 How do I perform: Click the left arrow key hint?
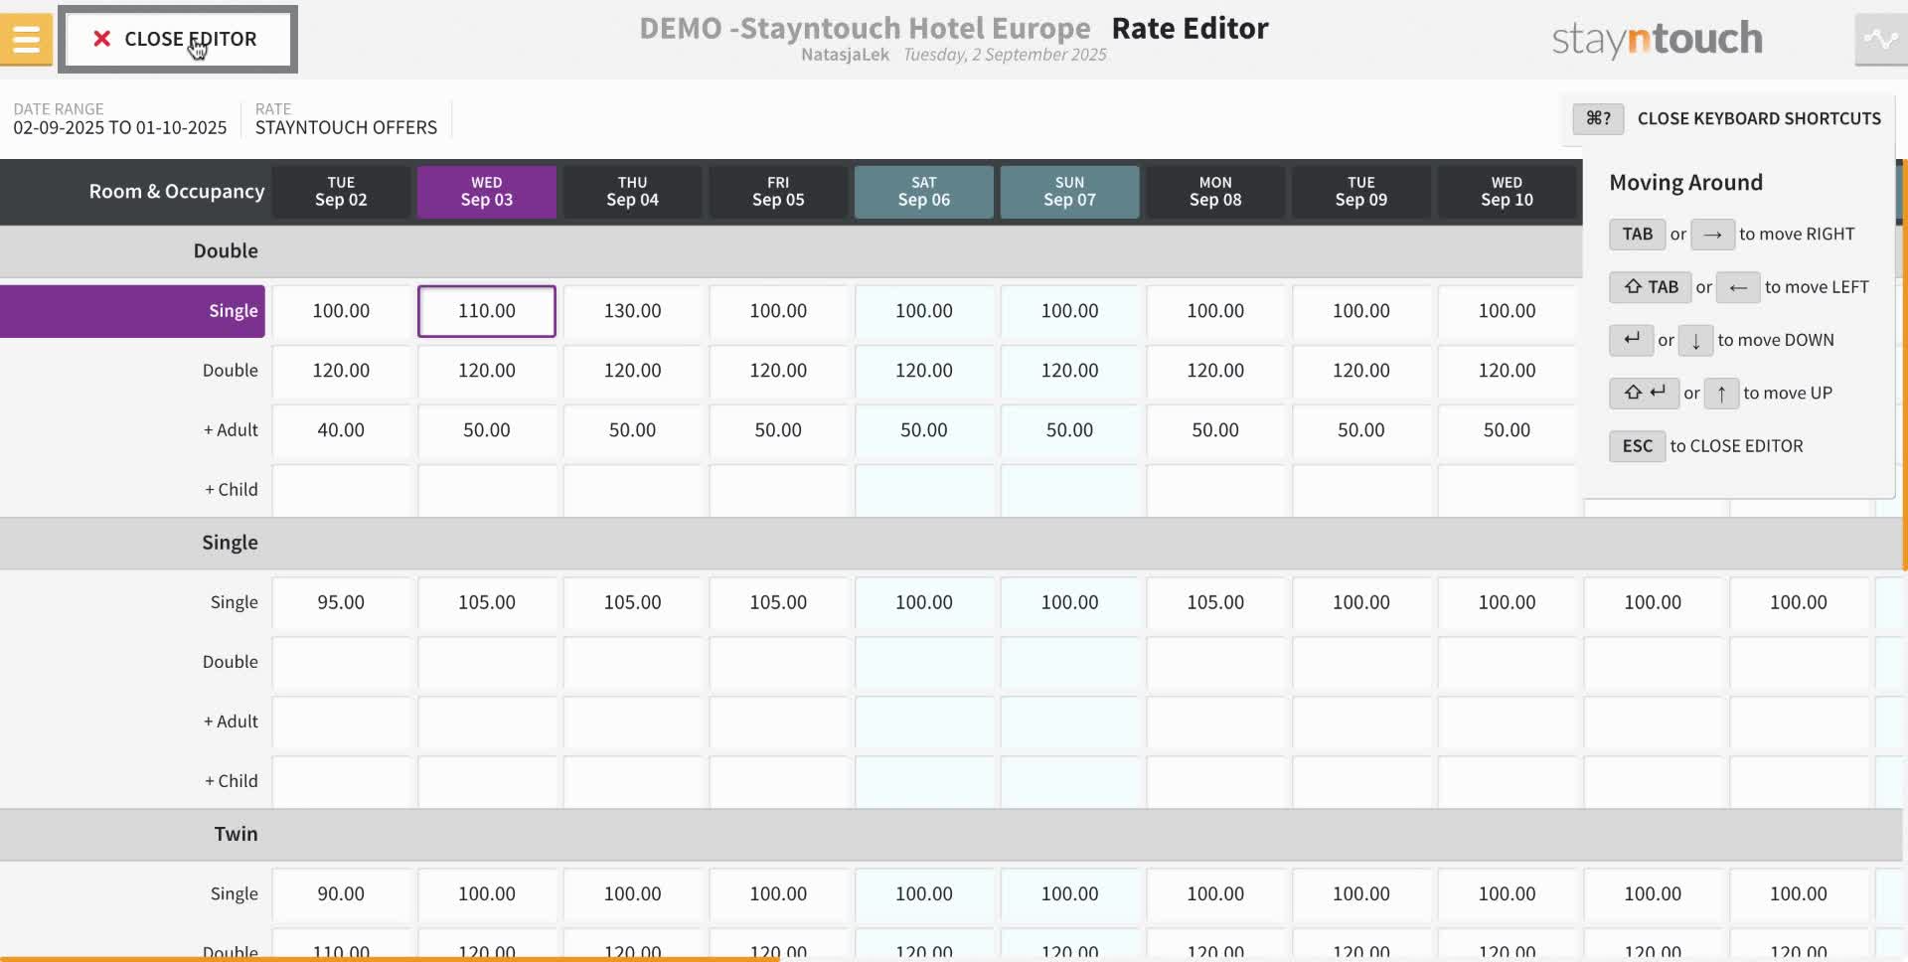pyautogui.click(x=1738, y=286)
